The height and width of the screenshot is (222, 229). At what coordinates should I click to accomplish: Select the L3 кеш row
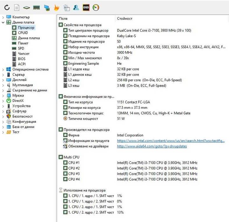click(115, 86)
